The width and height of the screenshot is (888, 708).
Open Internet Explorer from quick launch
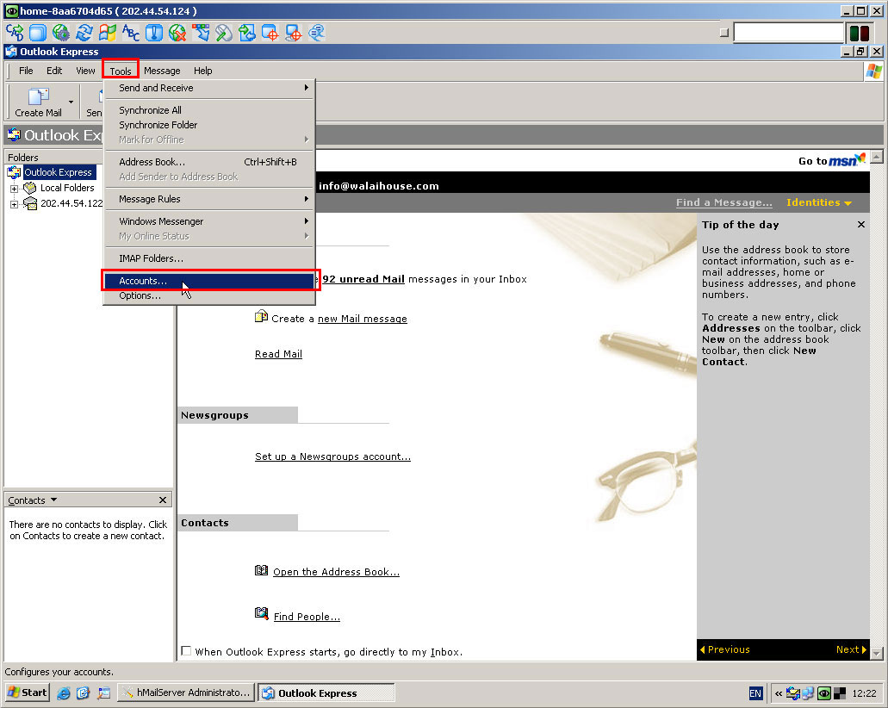click(x=64, y=692)
